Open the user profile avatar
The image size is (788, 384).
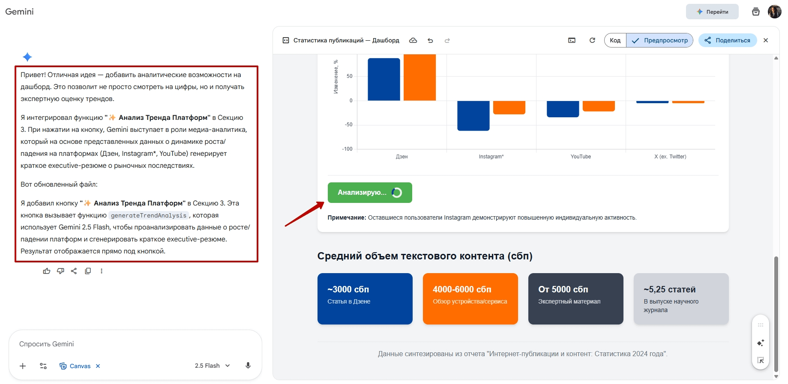click(774, 12)
